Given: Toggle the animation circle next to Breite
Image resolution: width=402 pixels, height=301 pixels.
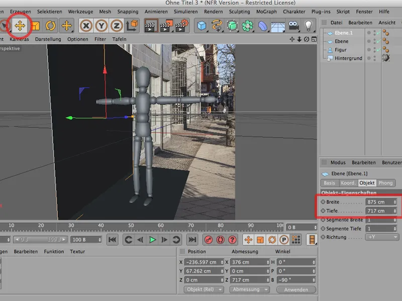Looking at the screenshot, I should click(323, 202).
